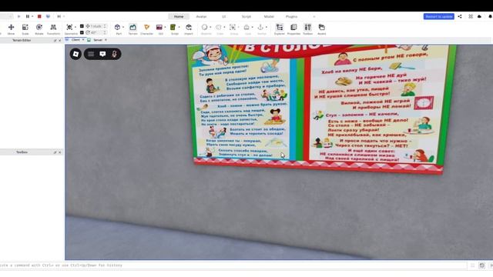Toggle the microphone in viewport
This screenshot has height=277, width=493.
click(x=115, y=54)
